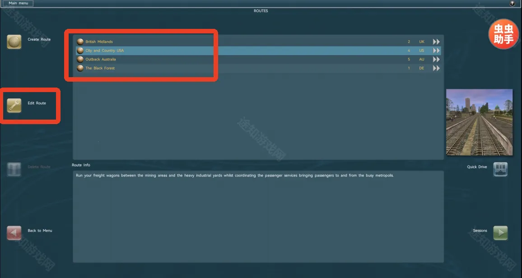Expand City and Country USA double-arrow
This screenshot has height=278, width=522.
click(x=436, y=51)
